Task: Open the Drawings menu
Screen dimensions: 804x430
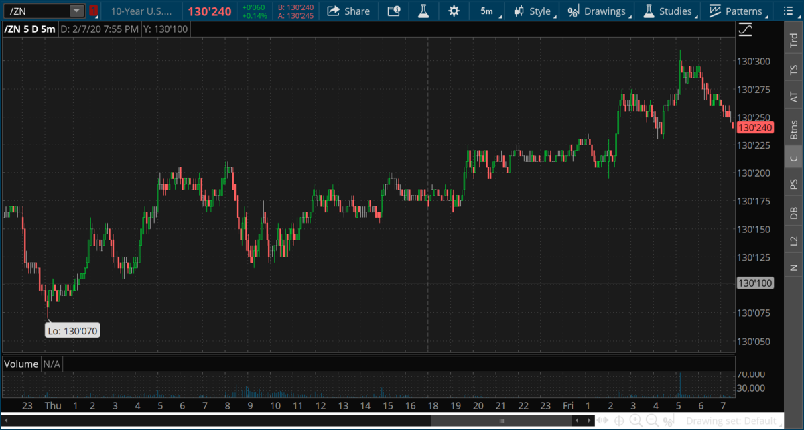Action: [x=598, y=11]
